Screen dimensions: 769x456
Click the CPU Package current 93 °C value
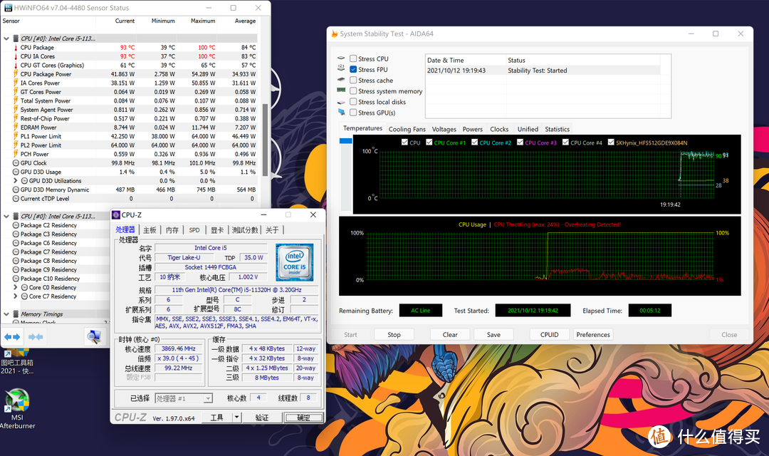[x=127, y=48]
